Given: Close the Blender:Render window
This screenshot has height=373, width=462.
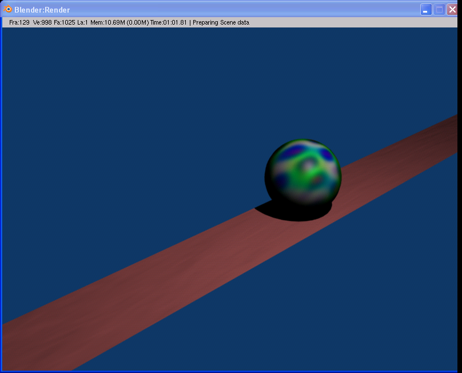Looking at the screenshot, I should click(x=452, y=9).
